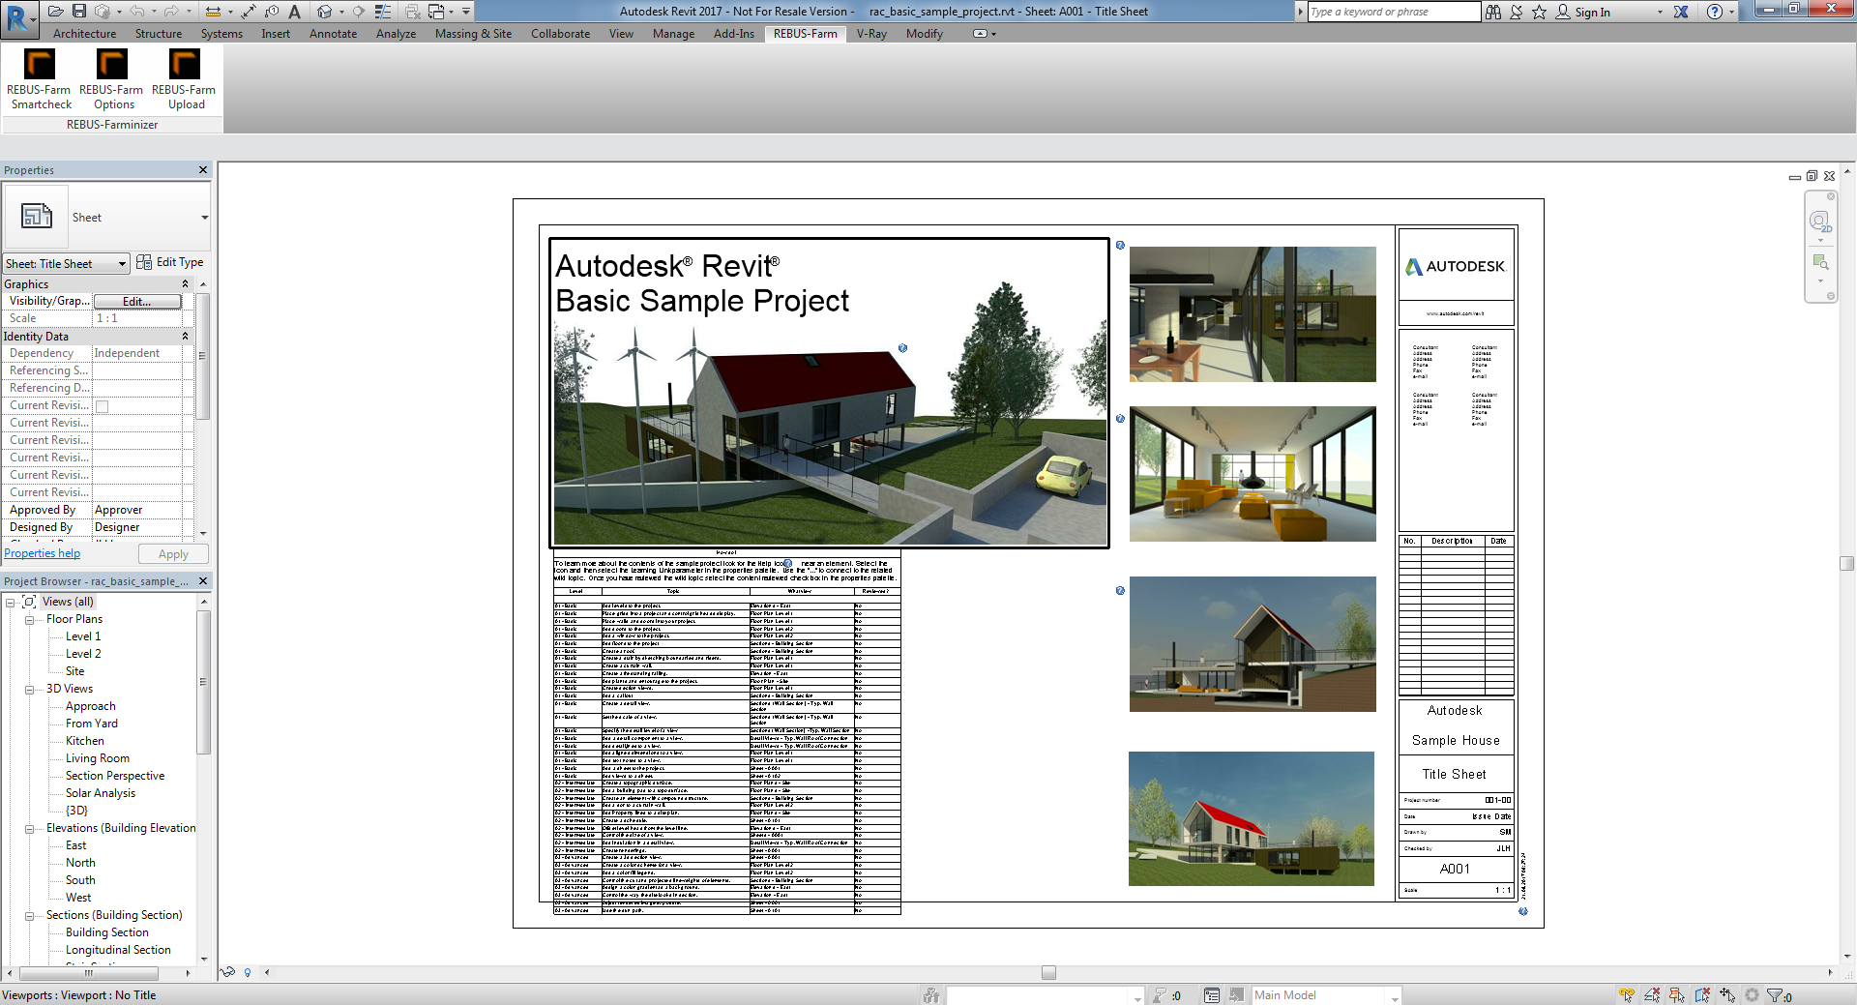The width and height of the screenshot is (1857, 1005).
Task: Click the Undo arrow icon
Action: point(137,12)
